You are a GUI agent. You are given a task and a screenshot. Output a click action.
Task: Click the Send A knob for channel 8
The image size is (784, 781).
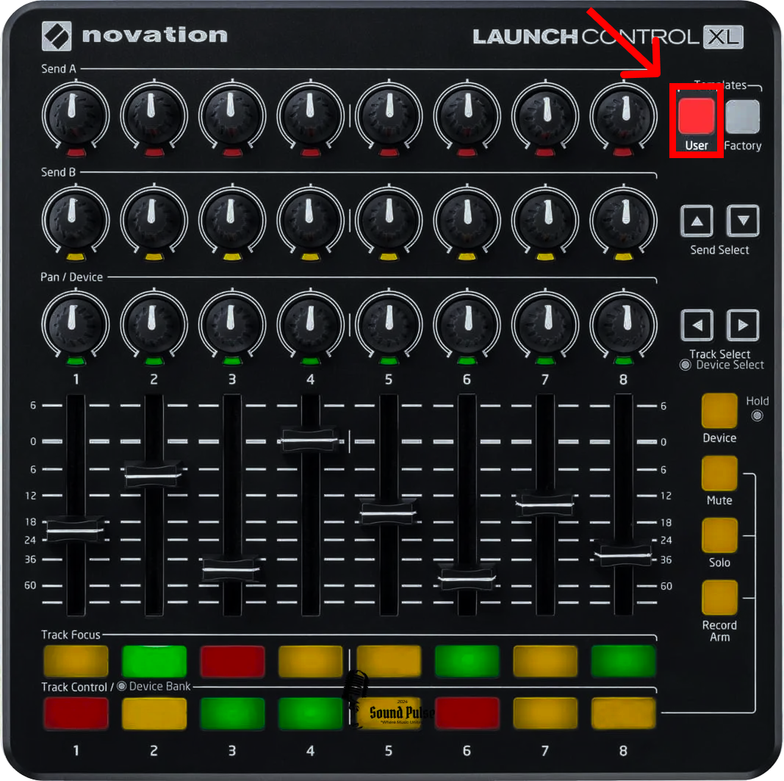coord(624,115)
